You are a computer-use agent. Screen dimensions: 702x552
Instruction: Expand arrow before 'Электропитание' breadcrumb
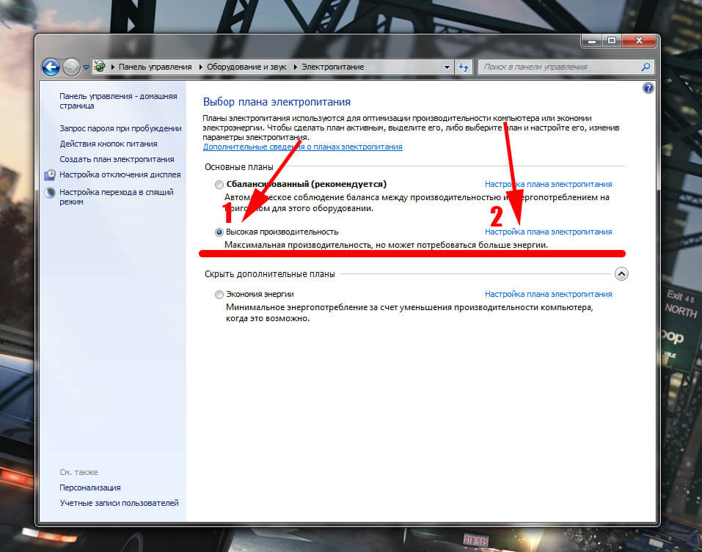click(296, 67)
